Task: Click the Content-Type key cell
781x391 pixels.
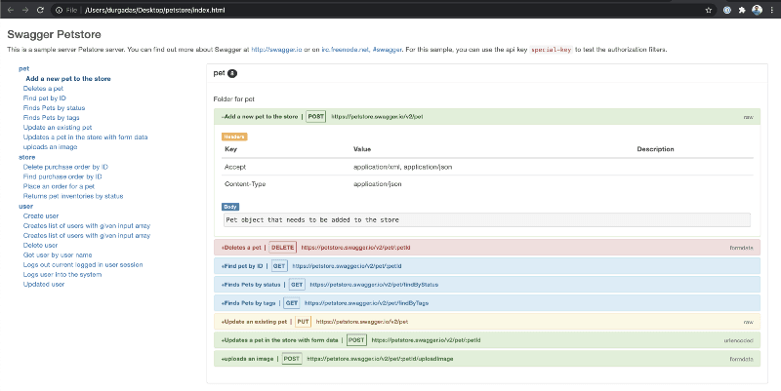Action: coord(245,184)
